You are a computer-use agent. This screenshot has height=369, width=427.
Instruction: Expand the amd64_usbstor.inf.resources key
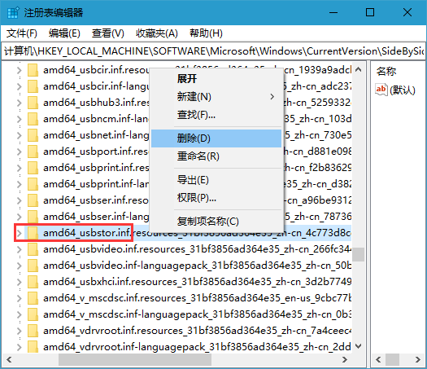[19, 233]
